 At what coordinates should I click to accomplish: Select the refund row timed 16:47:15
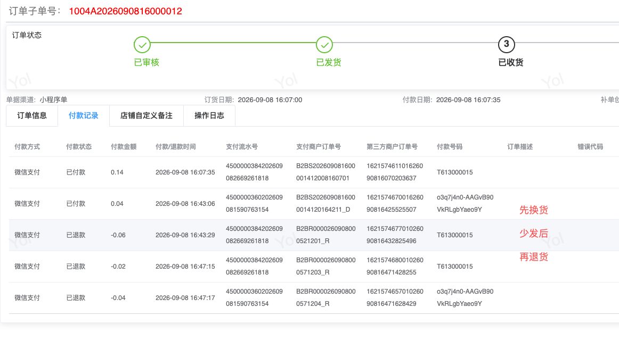pos(314,267)
